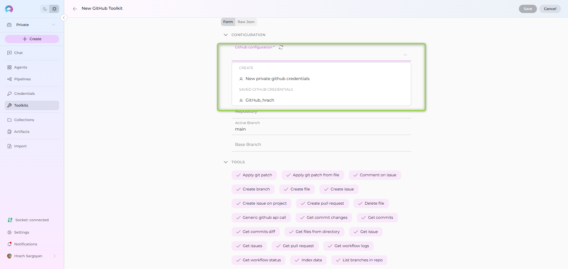Open Toolkits section
The width and height of the screenshot is (568, 269).
pyautogui.click(x=32, y=105)
